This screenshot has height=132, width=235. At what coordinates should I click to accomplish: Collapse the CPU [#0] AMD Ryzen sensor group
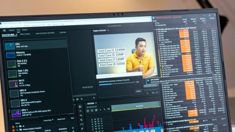click(154, 30)
